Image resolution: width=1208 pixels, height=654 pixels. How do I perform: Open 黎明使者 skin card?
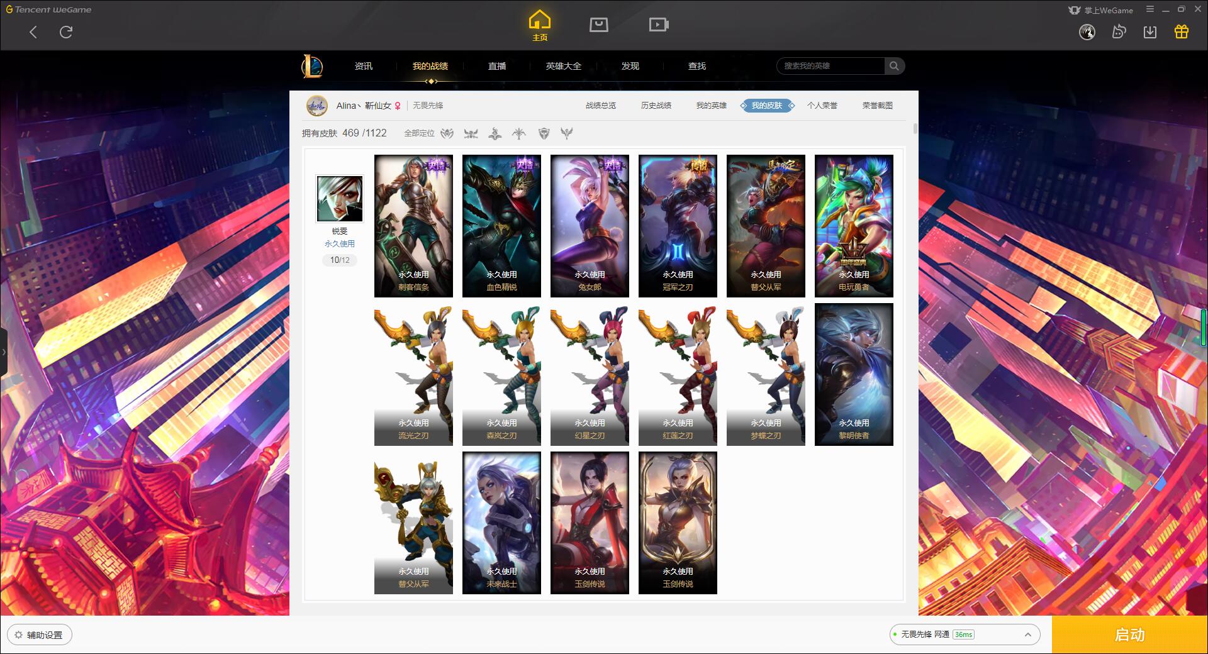point(854,374)
